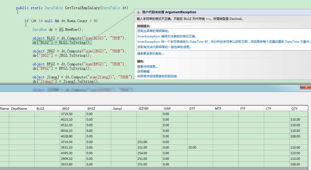Select JZZYBF cell 254.00

click(x=149, y=153)
